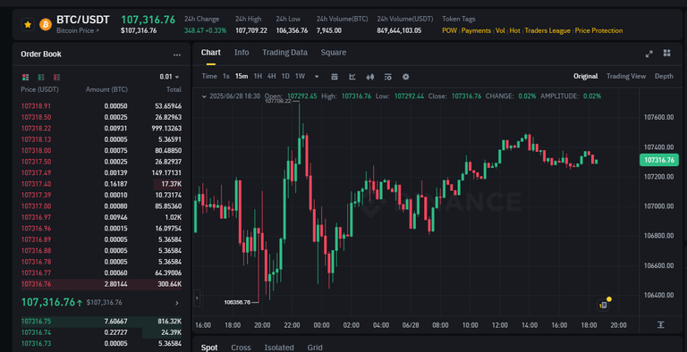Open the multi-chart grid layout icon
The image size is (687, 352).
(666, 53)
